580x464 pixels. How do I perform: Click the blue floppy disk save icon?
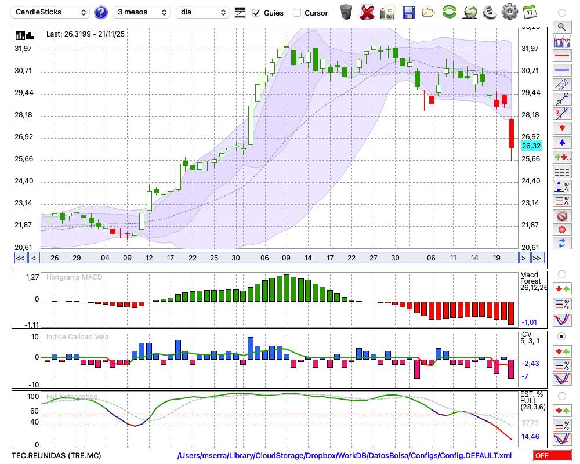[x=408, y=12]
